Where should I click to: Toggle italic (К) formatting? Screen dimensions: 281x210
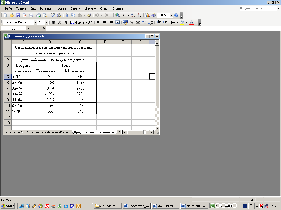point(60,22)
